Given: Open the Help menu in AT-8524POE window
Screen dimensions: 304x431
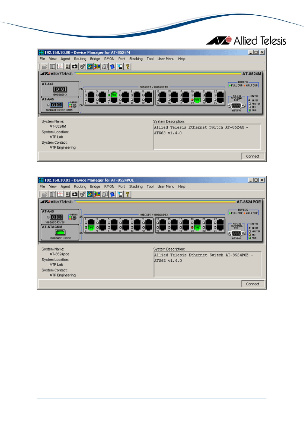Looking at the screenshot, I should click(x=182, y=186).
